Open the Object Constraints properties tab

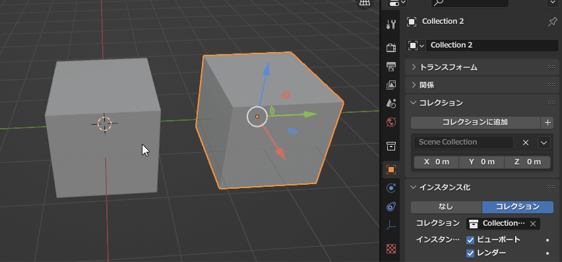click(390, 207)
